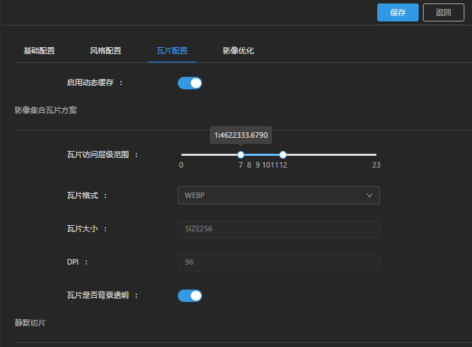
Task: Click the 9 mark on the level slider
Action: coord(257,165)
